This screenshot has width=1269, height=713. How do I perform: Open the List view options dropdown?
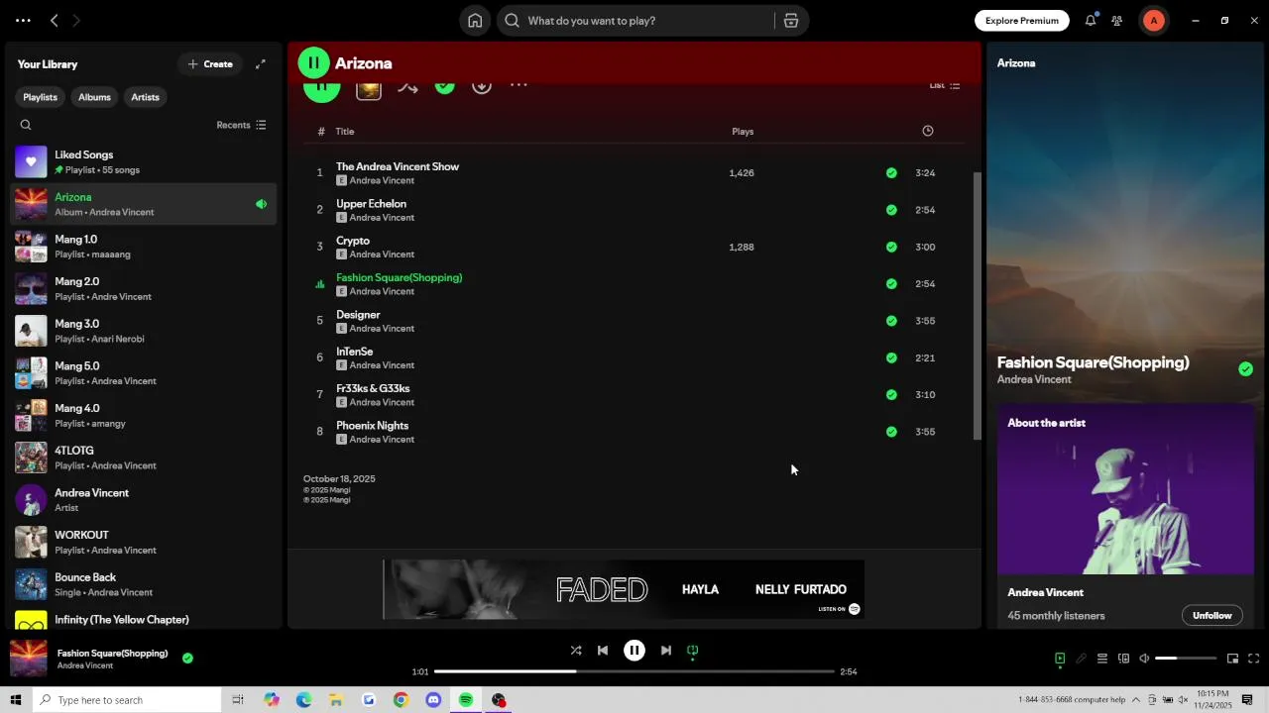tap(944, 86)
